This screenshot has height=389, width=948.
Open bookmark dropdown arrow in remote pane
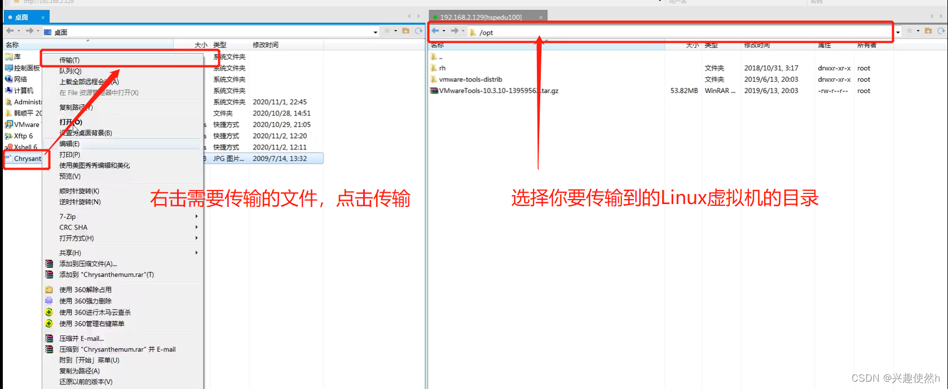(918, 31)
